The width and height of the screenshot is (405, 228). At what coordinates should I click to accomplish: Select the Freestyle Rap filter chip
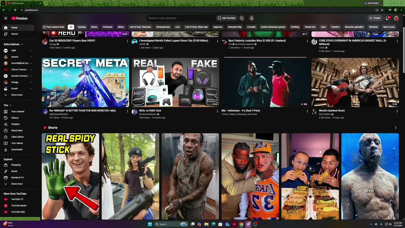click(235, 27)
